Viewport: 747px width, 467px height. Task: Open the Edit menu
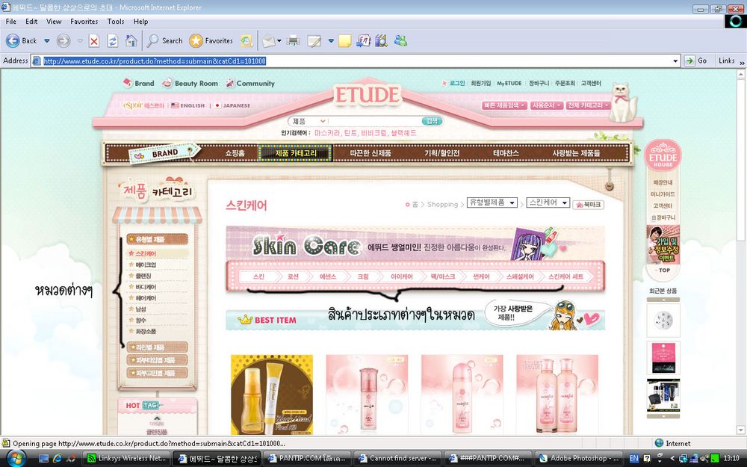click(x=31, y=22)
